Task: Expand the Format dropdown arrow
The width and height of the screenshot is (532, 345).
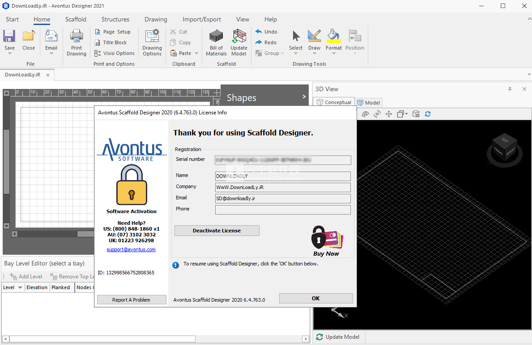Action: pyautogui.click(x=333, y=54)
